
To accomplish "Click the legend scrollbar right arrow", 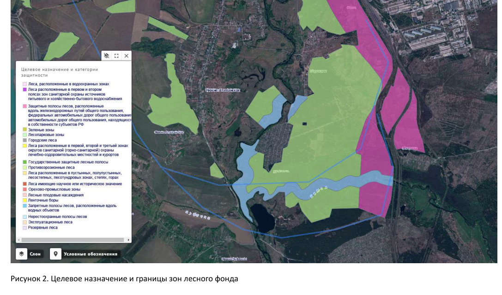I will [128, 240].
